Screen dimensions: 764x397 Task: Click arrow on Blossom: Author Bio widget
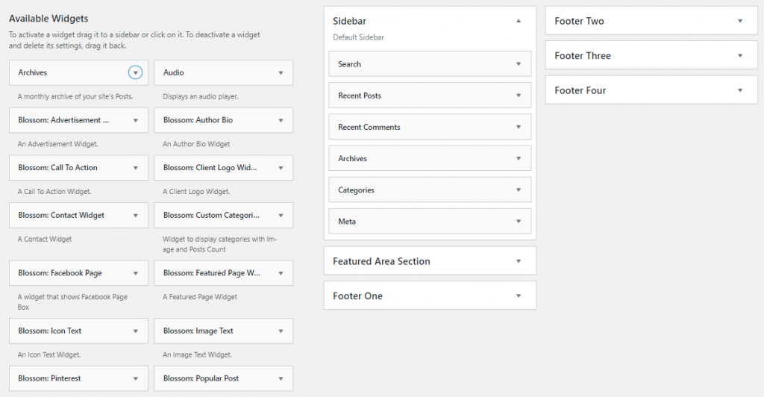tap(281, 120)
